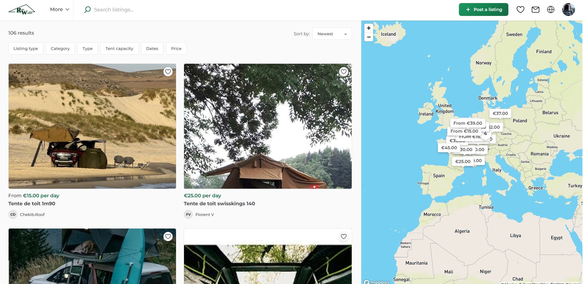The image size is (583, 284).
Task: Click €25.00 per day price
Action: click(x=202, y=195)
